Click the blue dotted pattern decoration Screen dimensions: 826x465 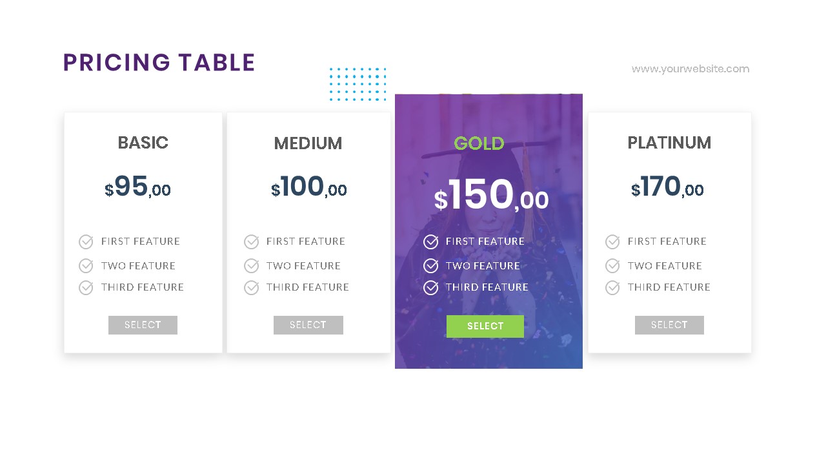[358, 84]
